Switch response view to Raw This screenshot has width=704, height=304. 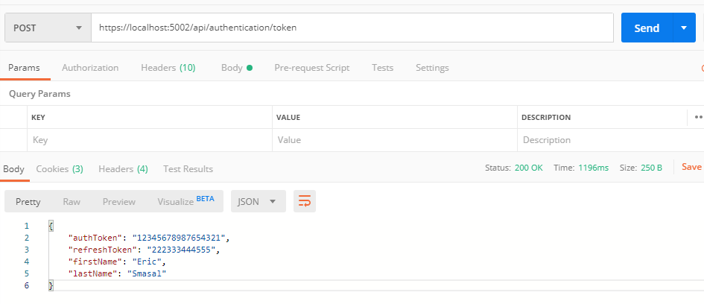tap(72, 202)
